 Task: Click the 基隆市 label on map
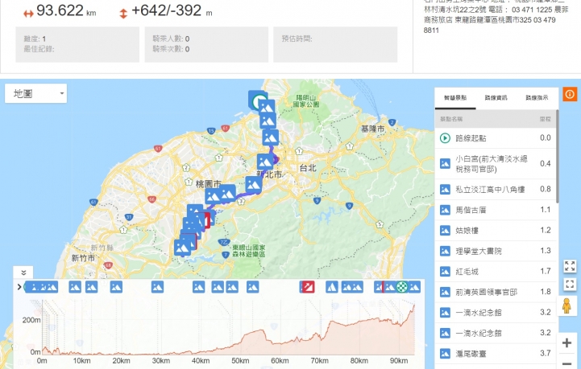point(373,129)
